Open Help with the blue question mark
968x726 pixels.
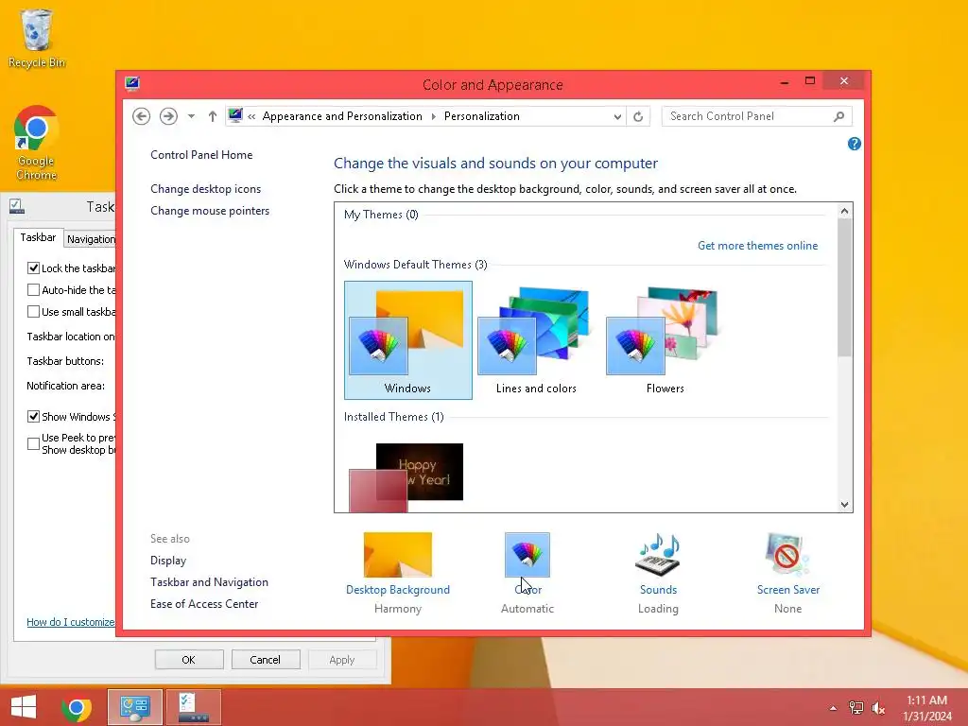tap(855, 144)
